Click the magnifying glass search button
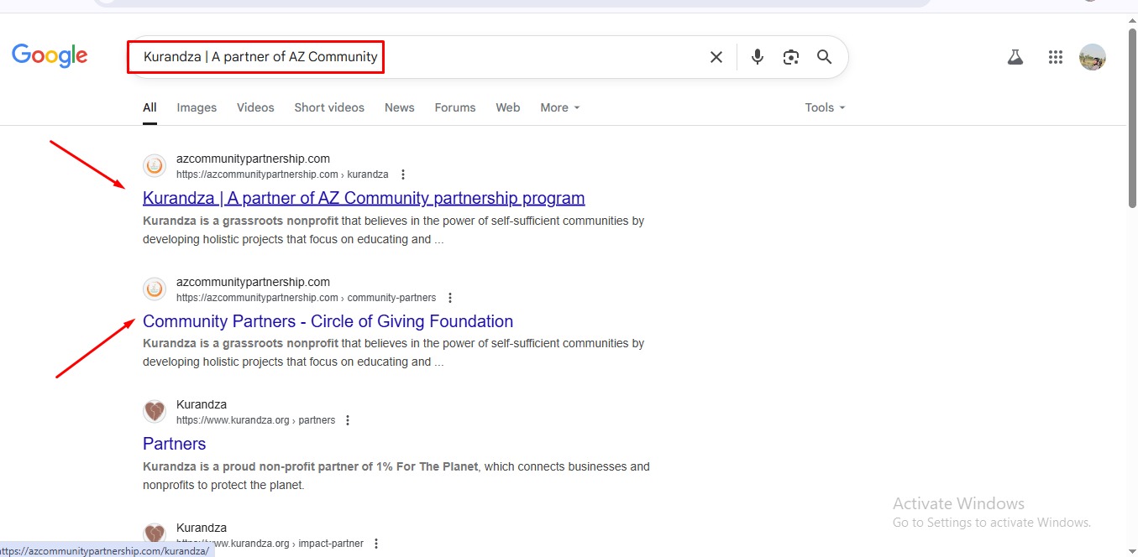Image resolution: width=1138 pixels, height=557 pixels. click(x=824, y=57)
